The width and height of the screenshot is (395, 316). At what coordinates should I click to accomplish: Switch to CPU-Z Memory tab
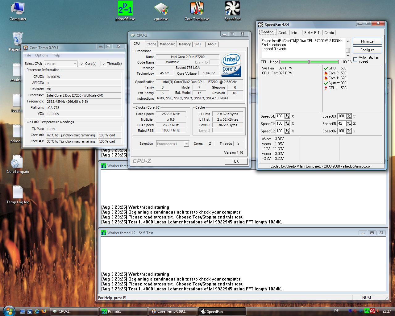(185, 44)
